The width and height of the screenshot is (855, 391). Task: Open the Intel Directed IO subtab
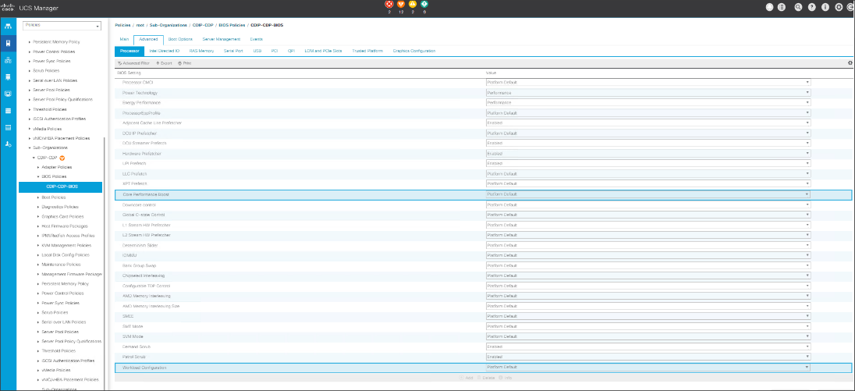click(164, 51)
